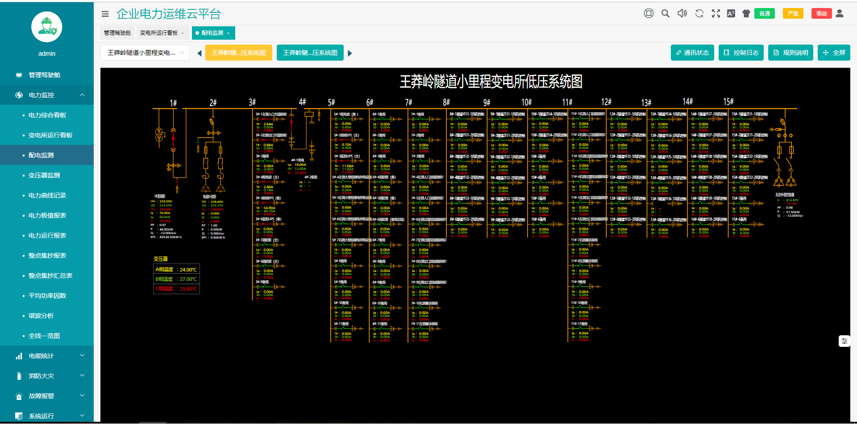Open 全线一览图 in the sidebar

coord(47,336)
